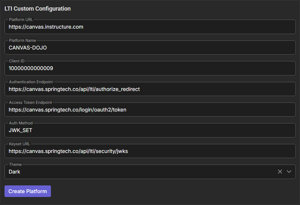Focus the Platform URL input field
This screenshot has height=205, width=300.
(x=150, y=27)
